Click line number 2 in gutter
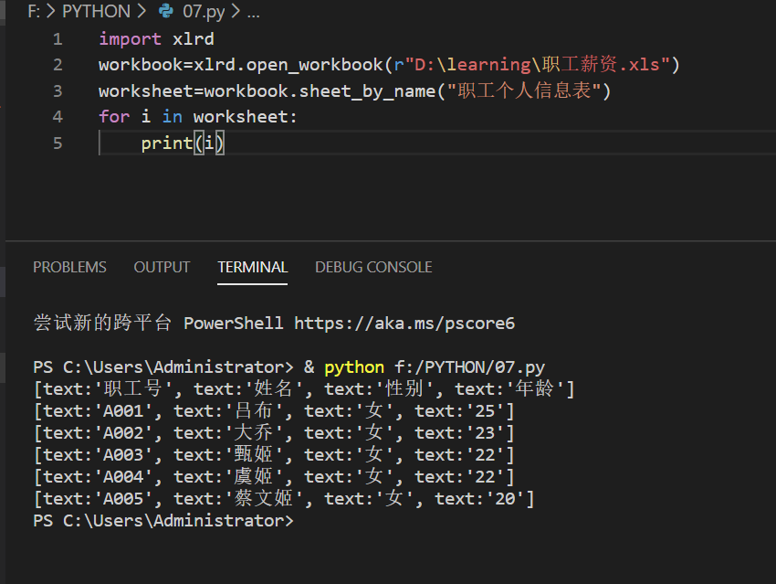Image resolution: width=776 pixels, height=584 pixels. (x=58, y=65)
